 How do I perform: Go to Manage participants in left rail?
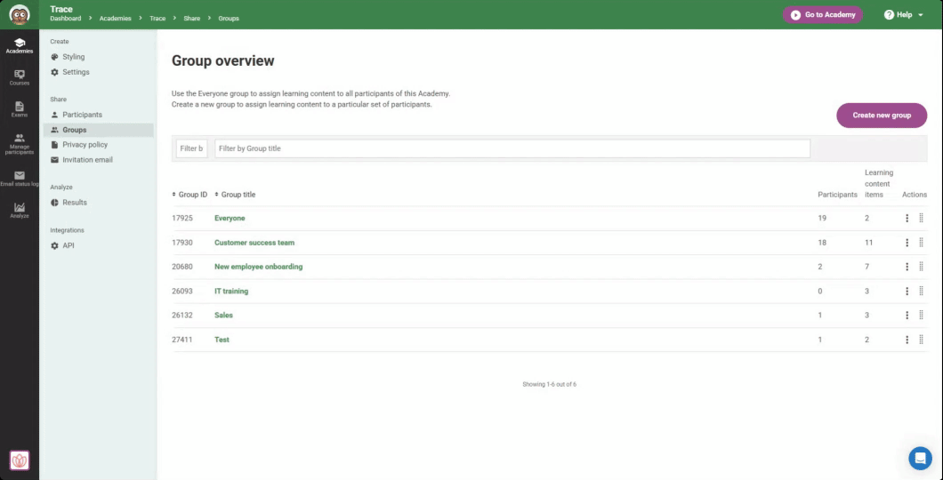pyautogui.click(x=20, y=143)
